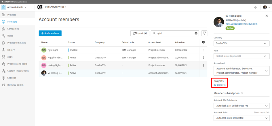This screenshot has width=272, height=126.
Task: Click the Projects building icon in sidebar
Action: click(x=3, y=15)
